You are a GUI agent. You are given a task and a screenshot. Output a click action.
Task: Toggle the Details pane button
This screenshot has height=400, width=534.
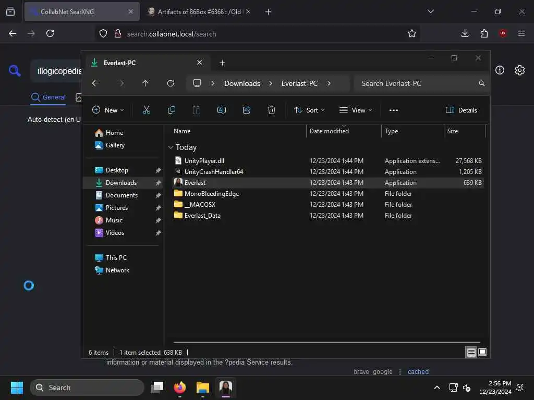461,110
